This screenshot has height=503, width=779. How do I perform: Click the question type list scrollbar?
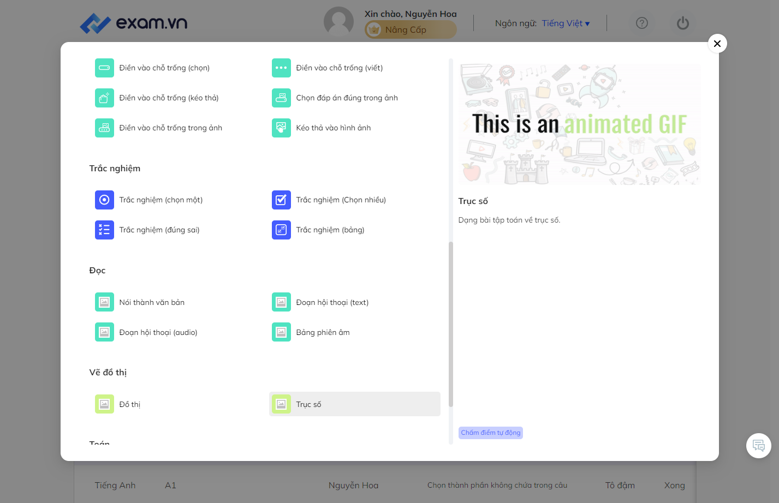point(451,324)
